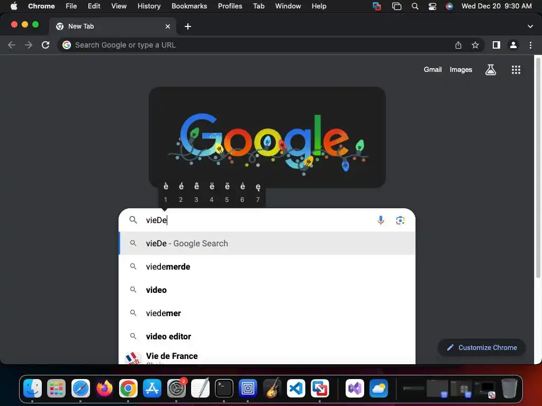
Task: Open Search Labs flask icon
Action: pos(491,70)
